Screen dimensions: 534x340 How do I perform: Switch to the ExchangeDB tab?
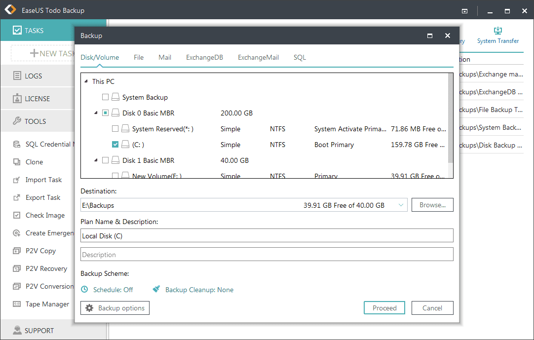tap(204, 57)
